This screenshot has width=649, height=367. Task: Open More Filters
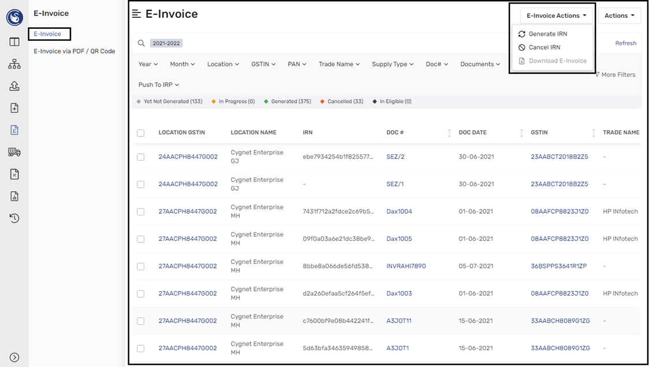coord(615,75)
